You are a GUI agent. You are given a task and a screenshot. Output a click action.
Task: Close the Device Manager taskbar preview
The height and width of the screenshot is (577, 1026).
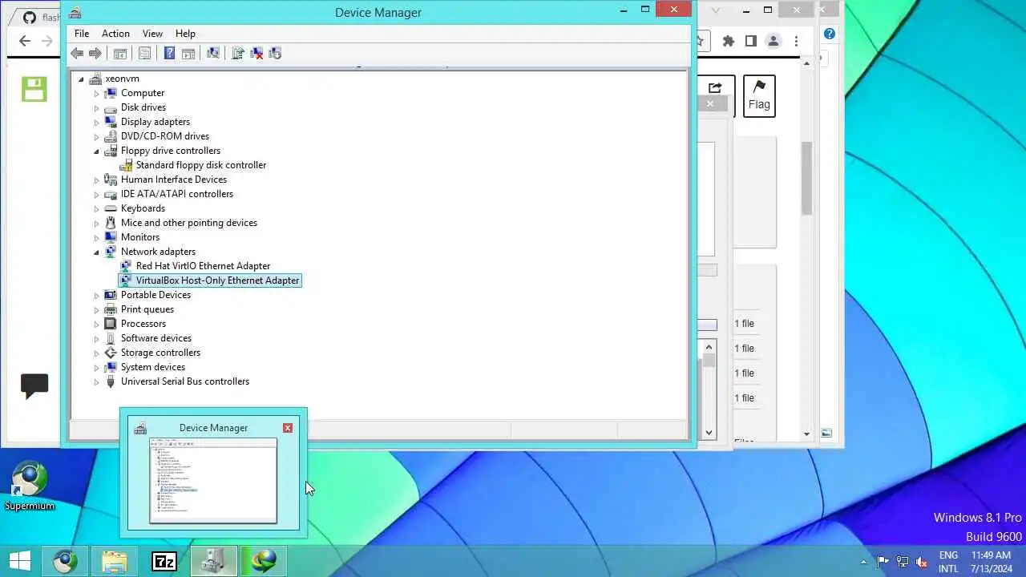click(x=288, y=428)
